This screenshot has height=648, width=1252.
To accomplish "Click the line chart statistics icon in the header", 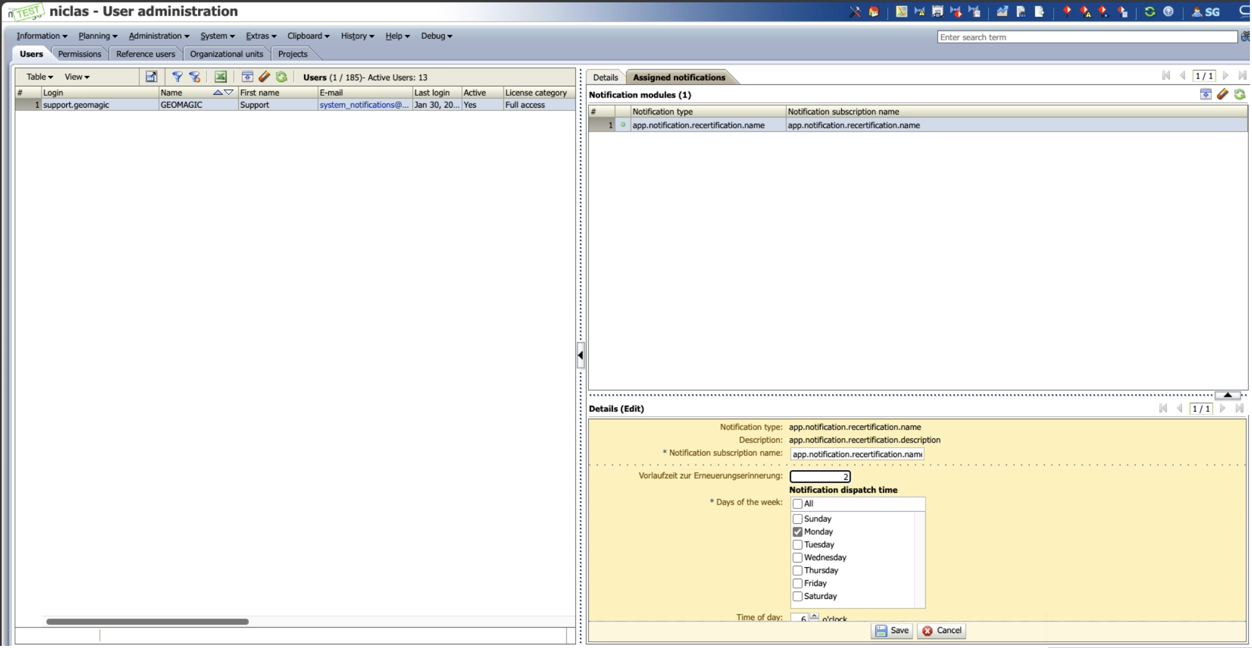I will (x=1002, y=12).
